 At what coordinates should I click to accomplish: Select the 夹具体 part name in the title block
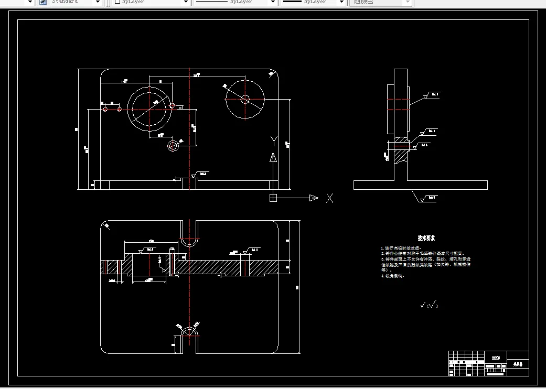(x=518, y=364)
